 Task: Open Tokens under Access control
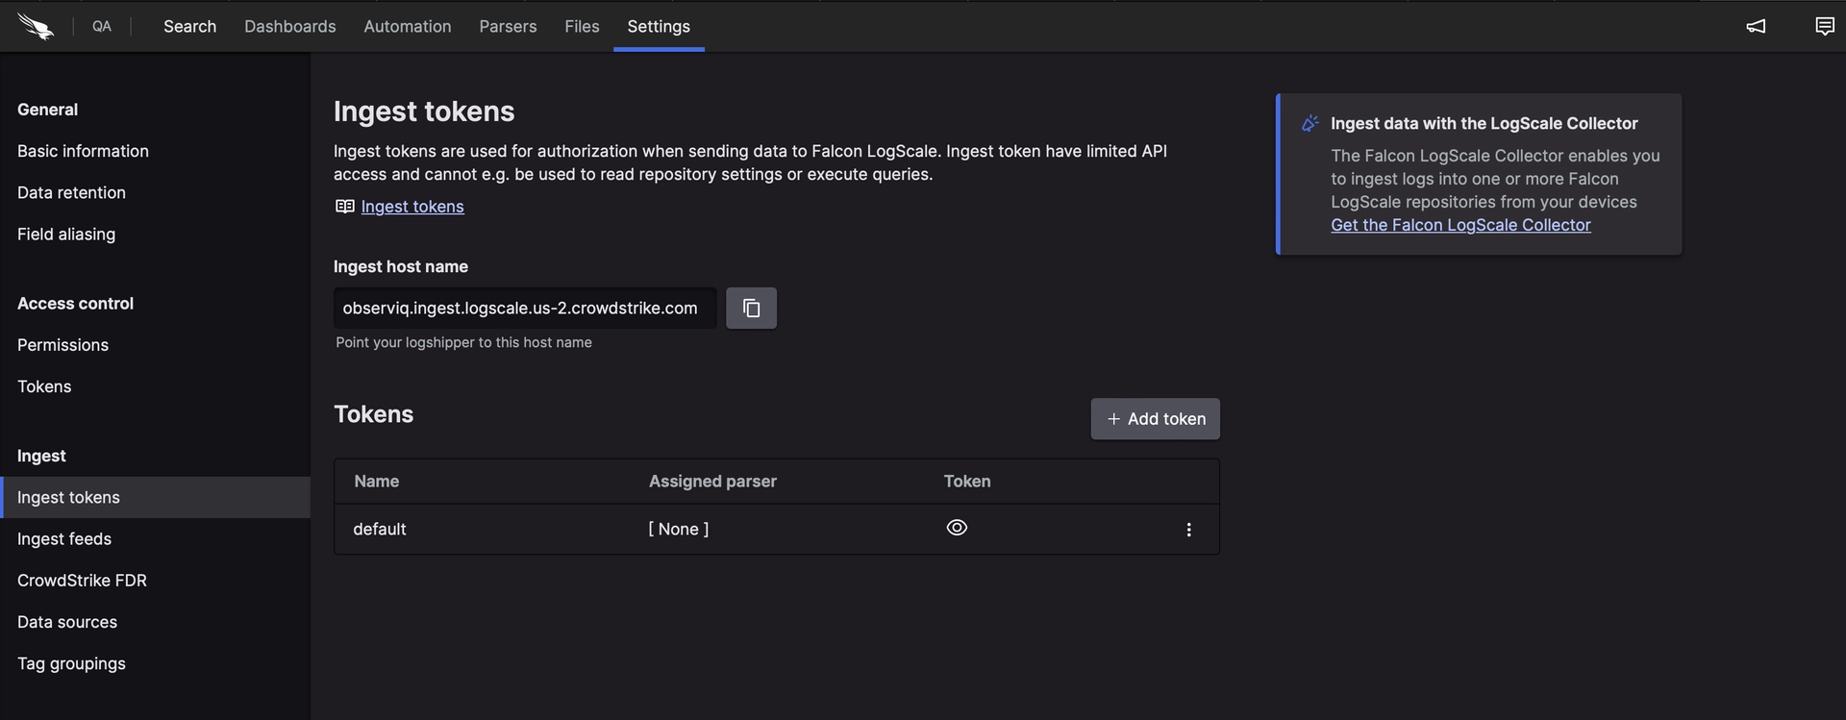[x=44, y=386]
